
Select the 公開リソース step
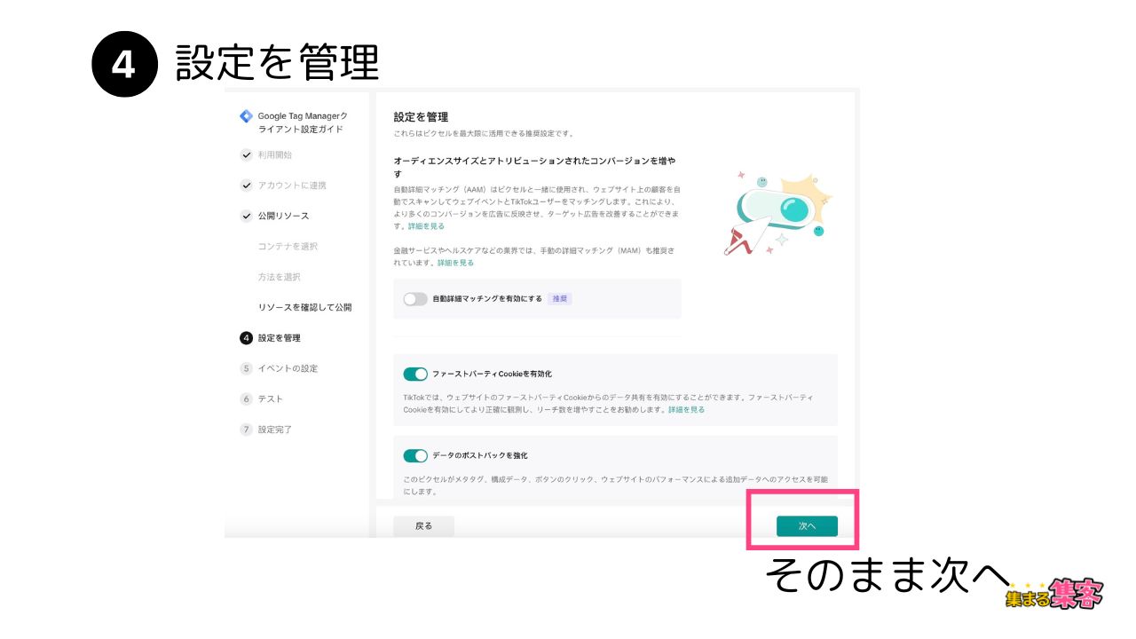[284, 216]
